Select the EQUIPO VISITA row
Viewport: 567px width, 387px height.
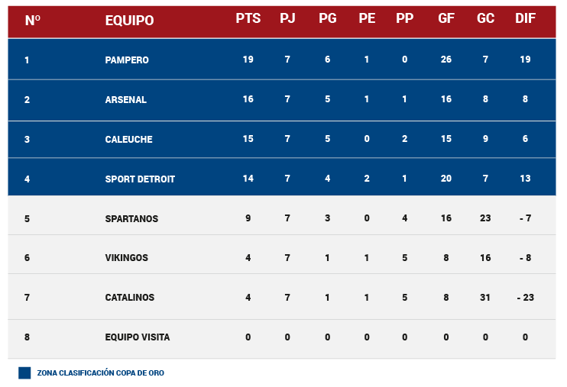click(282, 339)
